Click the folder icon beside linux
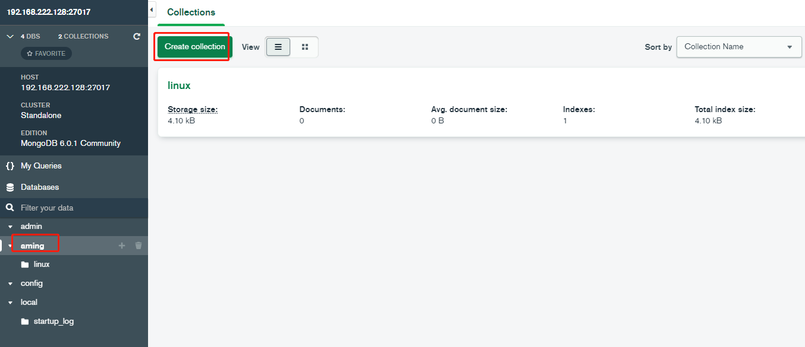Image resolution: width=805 pixels, height=347 pixels. coord(25,265)
